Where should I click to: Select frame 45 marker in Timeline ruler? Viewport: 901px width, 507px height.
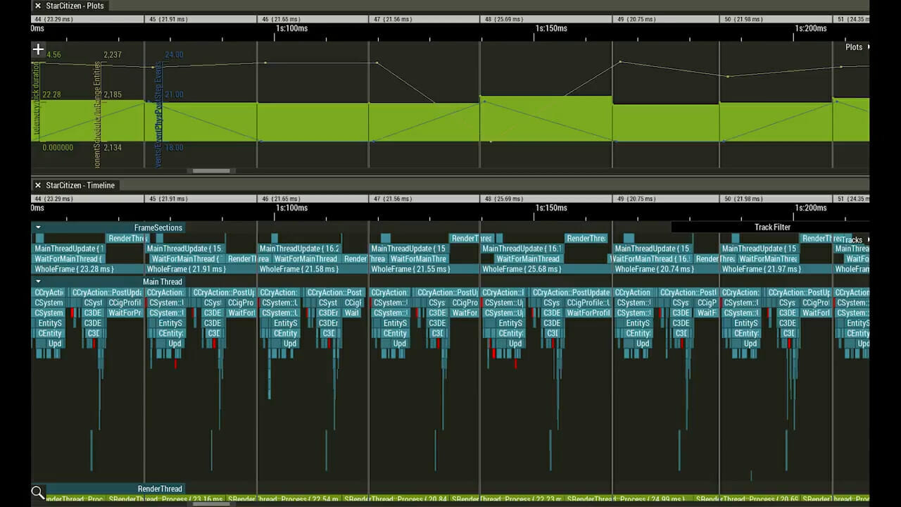[200, 199]
